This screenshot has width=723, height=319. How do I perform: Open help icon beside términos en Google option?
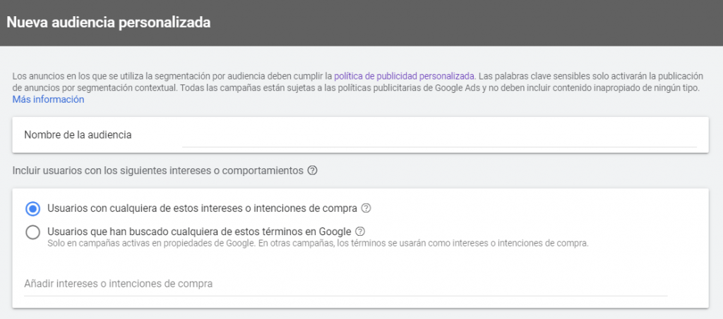361,231
